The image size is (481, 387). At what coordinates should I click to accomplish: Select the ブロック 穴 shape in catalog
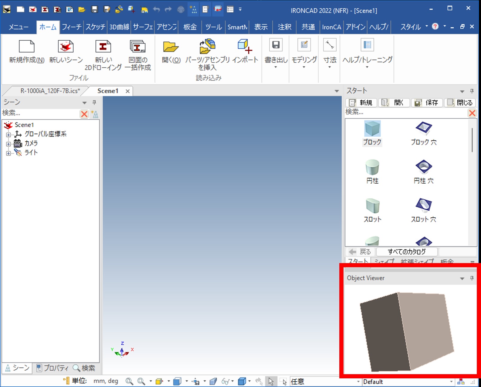pyautogui.click(x=424, y=133)
